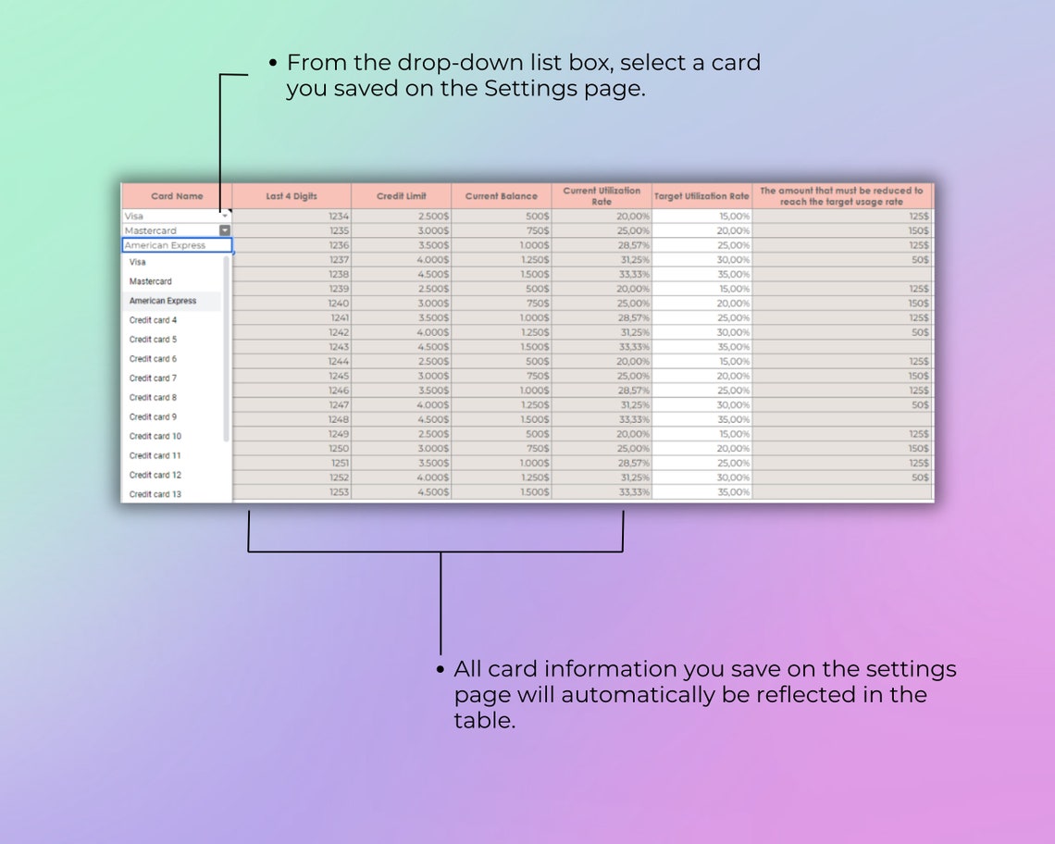The image size is (1055, 844).
Task: Click the Credit Limit column header
Action: tap(403, 195)
